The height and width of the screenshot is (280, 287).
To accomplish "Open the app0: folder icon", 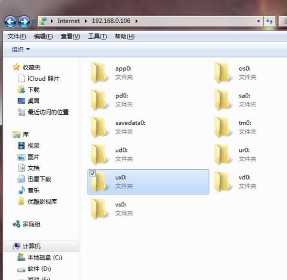I will 100,73.
